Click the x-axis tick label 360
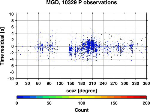This screenshot has height=112, width=150. click(146, 83)
